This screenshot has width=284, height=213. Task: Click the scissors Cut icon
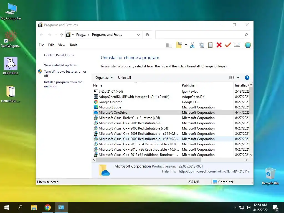pos(192,45)
